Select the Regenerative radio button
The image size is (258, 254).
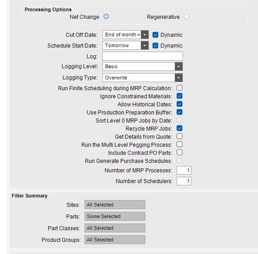186,17
